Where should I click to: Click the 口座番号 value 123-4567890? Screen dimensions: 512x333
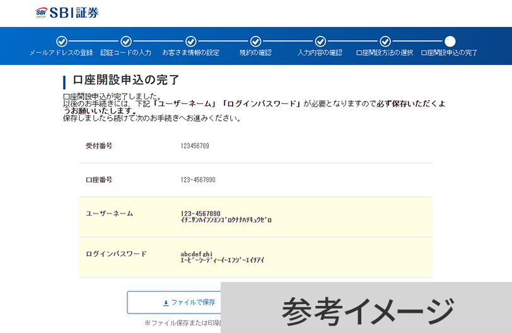tap(198, 180)
